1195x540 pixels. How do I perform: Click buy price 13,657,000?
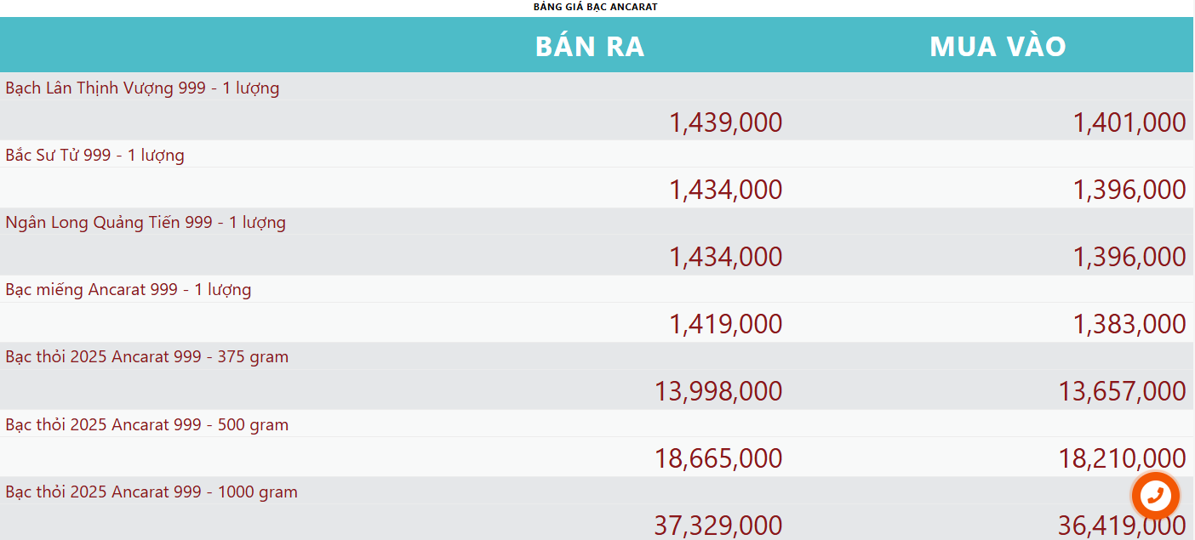tap(1122, 391)
